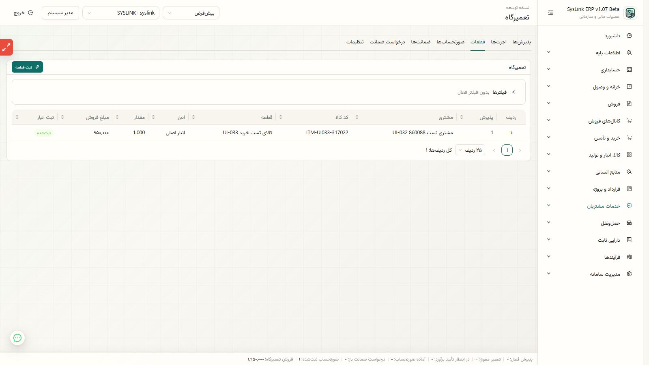Go to page 1 in pagination
The width and height of the screenshot is (649, 365).
(507, 150)
